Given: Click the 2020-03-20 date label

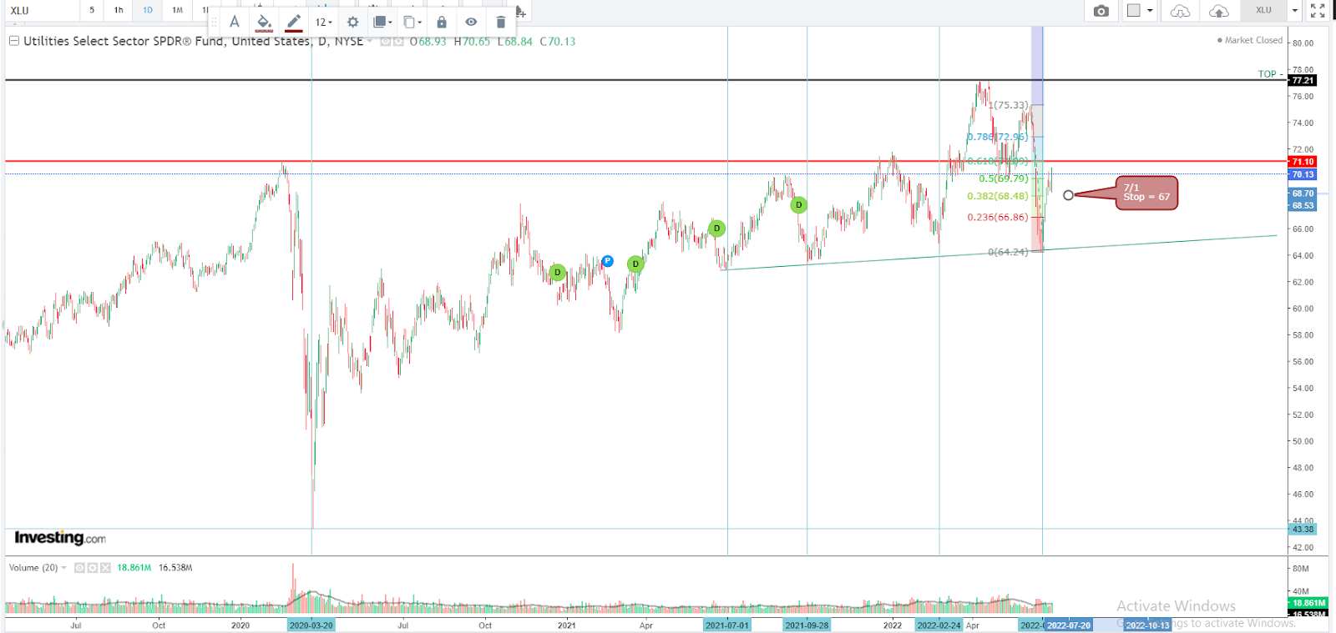Looking at the screenshot, I should tap(311, 625).
